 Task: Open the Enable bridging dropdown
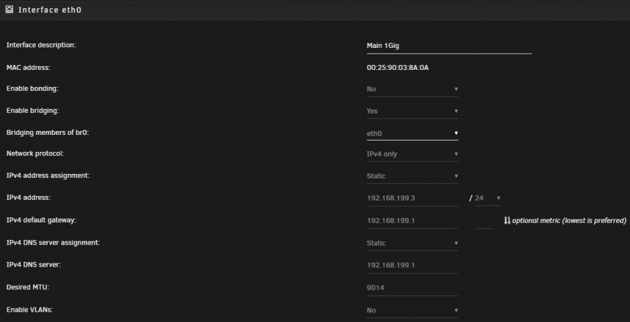[412, 112]
